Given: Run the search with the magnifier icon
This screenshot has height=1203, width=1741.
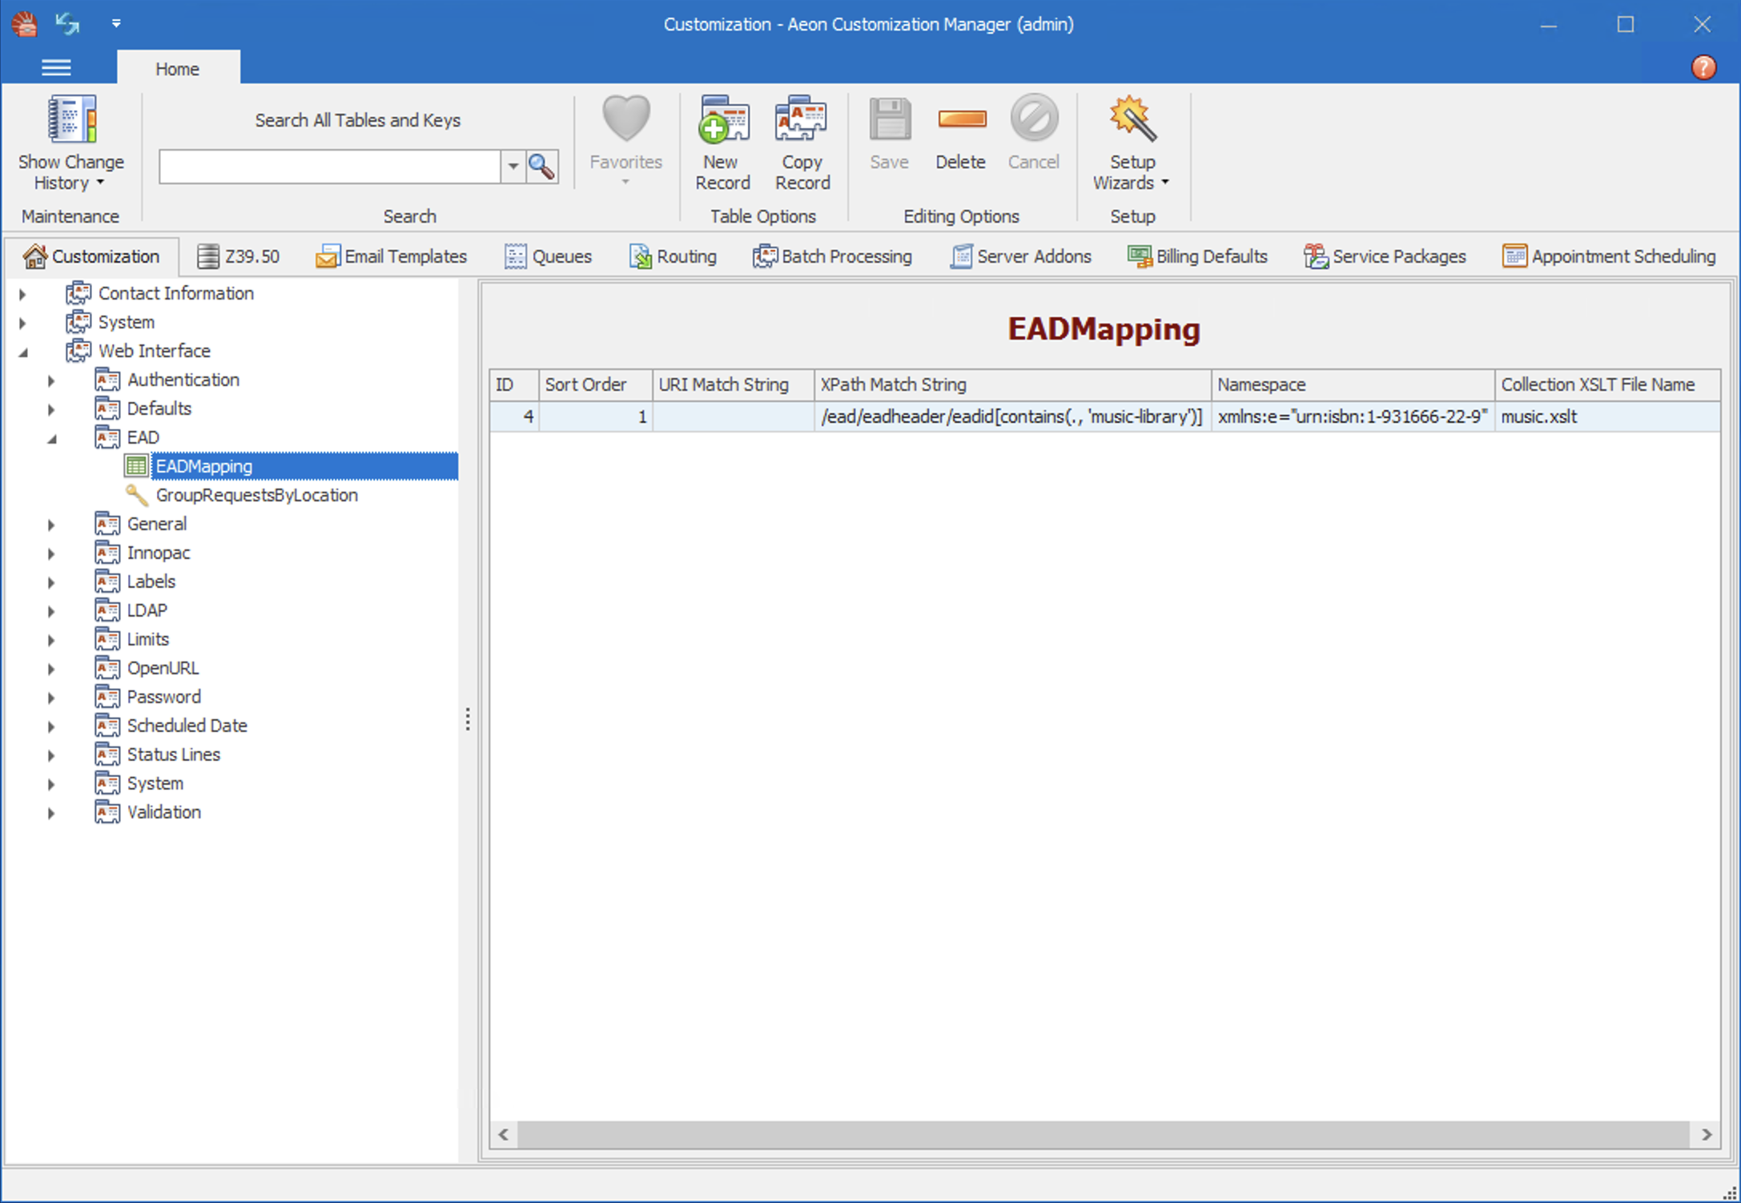Looking at the screenshot, I should coord(541,167).
